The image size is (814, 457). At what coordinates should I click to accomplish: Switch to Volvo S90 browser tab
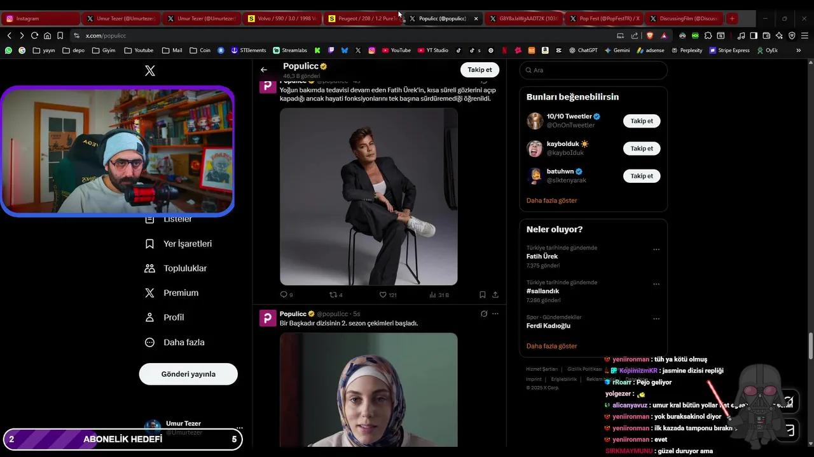[x=282, y=18]
